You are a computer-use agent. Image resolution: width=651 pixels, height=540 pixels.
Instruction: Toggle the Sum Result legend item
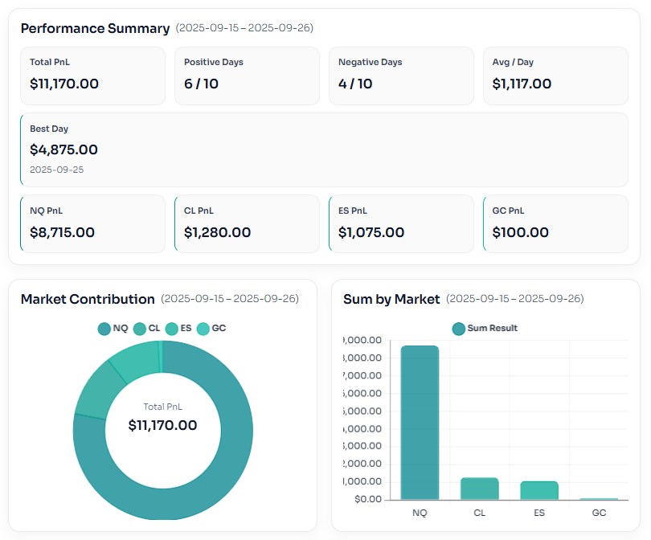pos(485,328)
